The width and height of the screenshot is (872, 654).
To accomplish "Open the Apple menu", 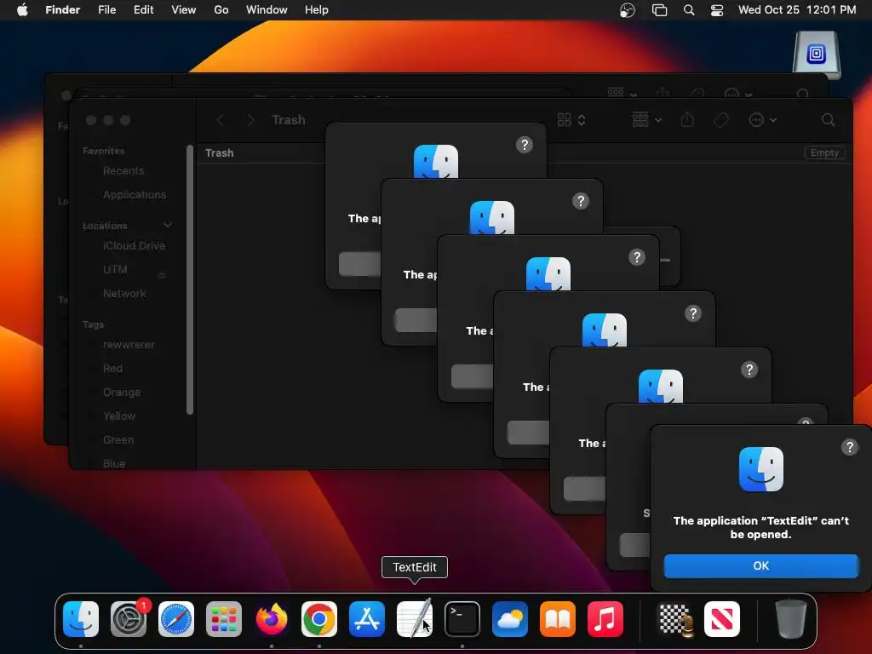I will [22, 10].
